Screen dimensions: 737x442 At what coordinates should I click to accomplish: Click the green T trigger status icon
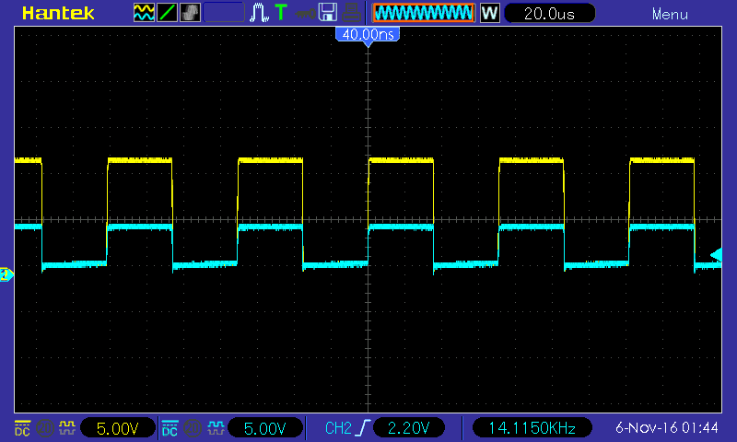281,13
